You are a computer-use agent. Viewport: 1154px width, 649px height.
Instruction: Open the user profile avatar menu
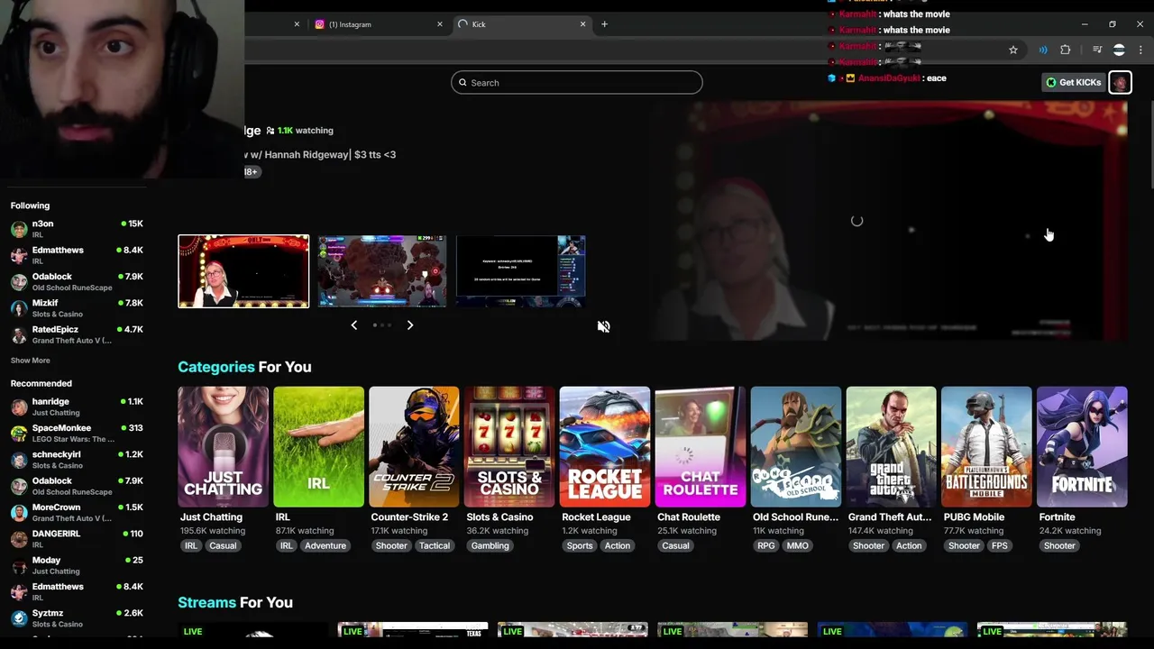(x=1120, y=82)
